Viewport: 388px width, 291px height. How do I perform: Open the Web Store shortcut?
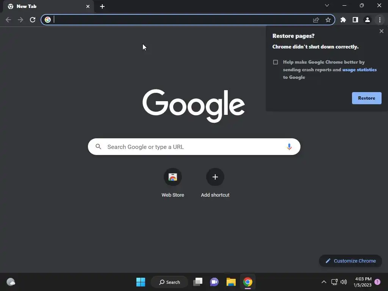[x=173, y=183]
